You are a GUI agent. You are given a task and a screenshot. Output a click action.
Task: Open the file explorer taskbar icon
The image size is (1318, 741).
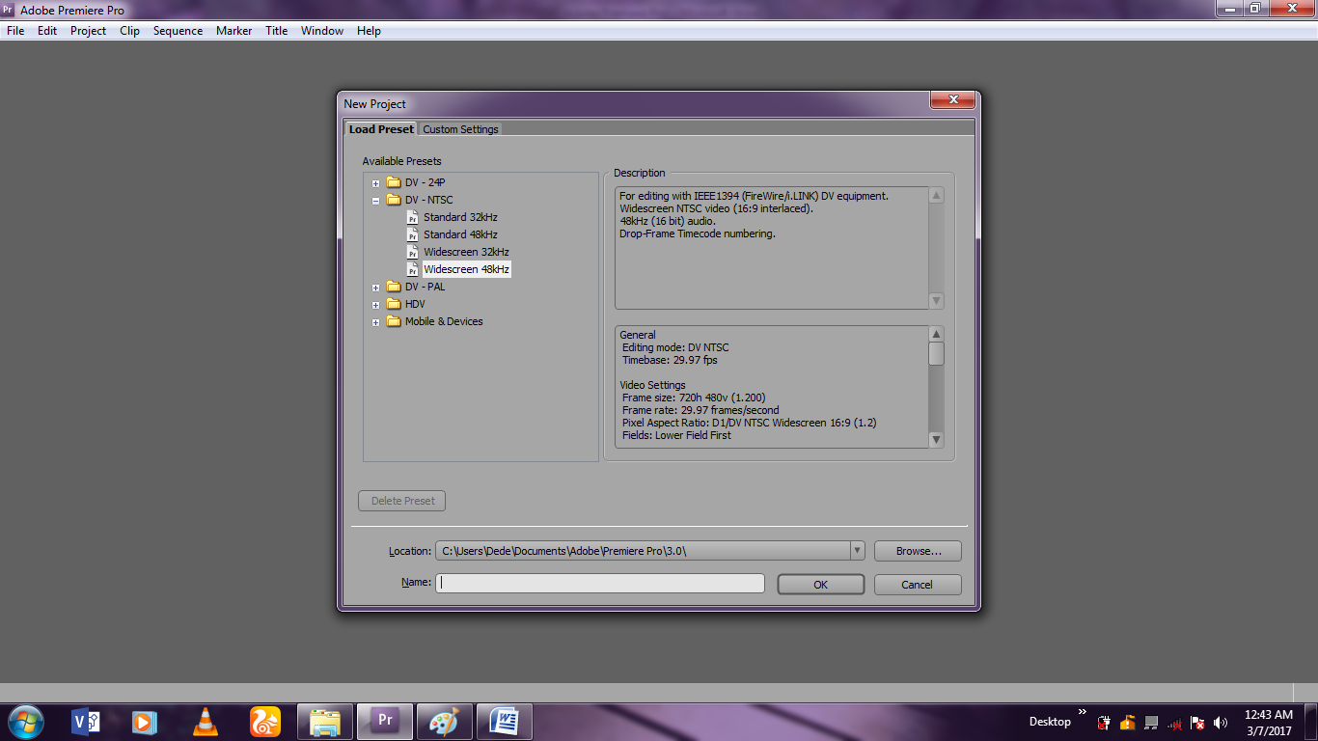(325, 722)
